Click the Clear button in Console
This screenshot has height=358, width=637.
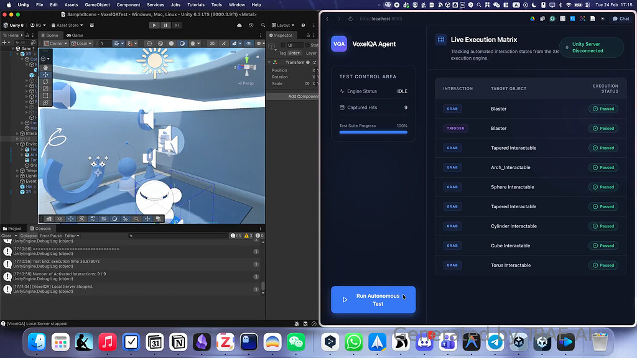click(x=6, y=236)
